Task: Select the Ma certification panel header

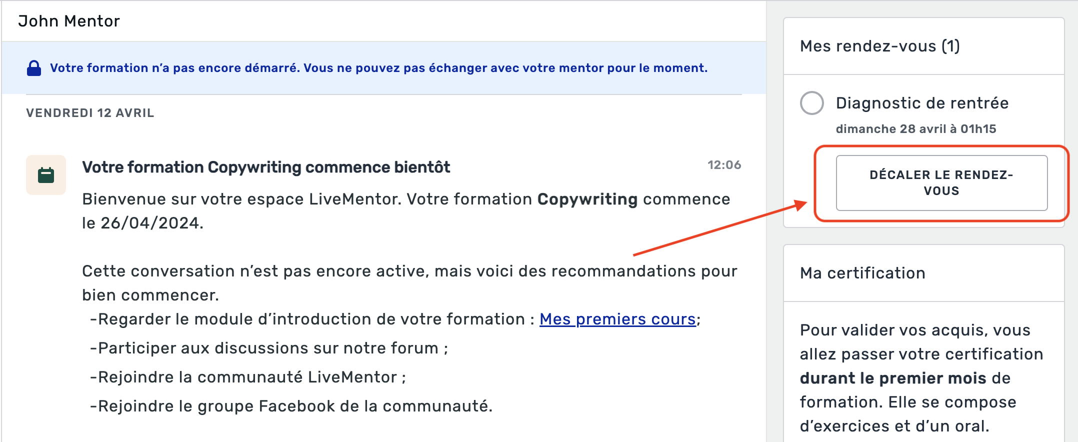Action: coord(862,273)
